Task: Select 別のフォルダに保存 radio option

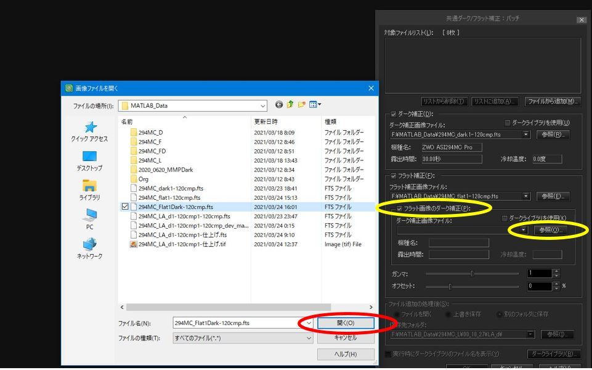Action: coord(500,314)
